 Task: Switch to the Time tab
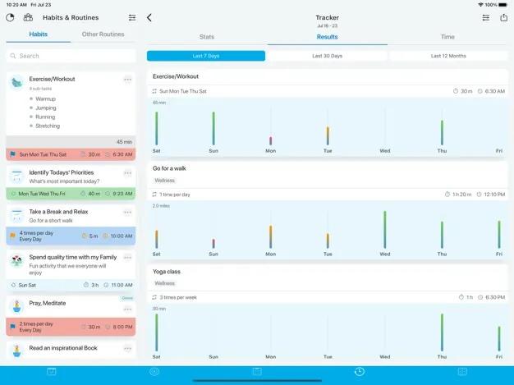447,37
